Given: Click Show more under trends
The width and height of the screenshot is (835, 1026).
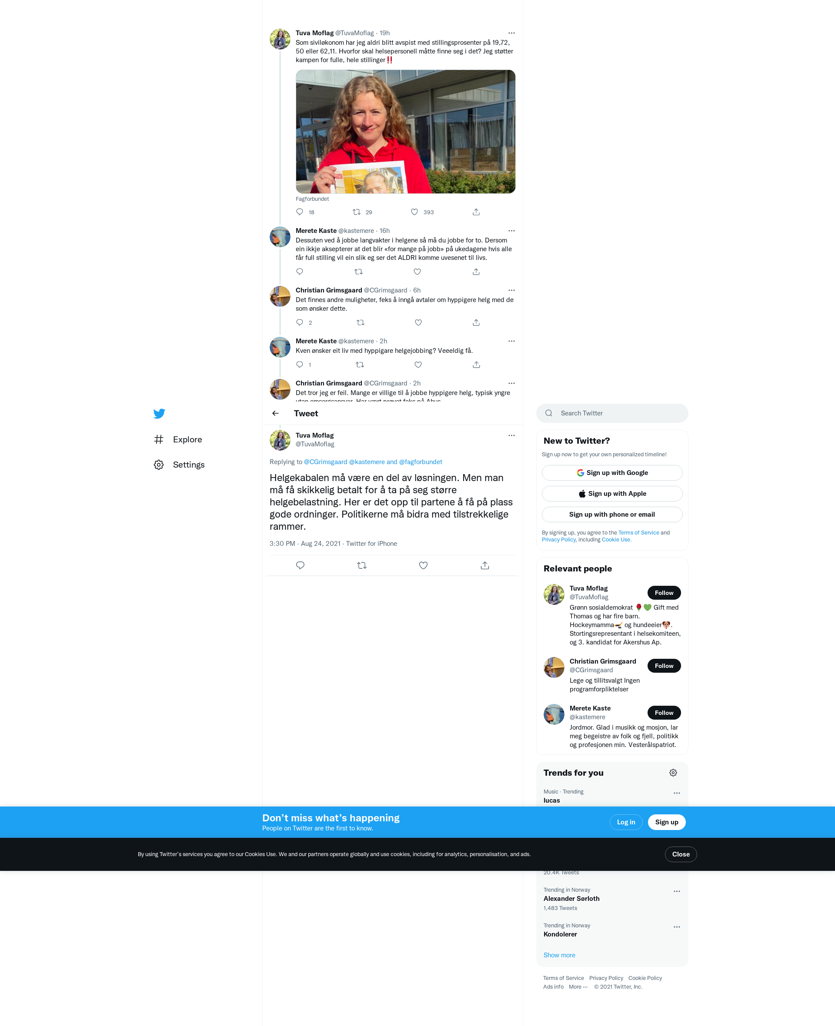Looking at the screenshot, I should [559, 955].
